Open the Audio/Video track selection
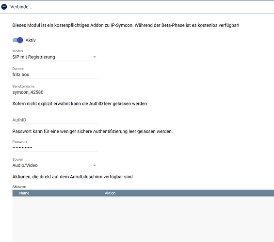Screen dimensions: 274x242 click(55, 165)
